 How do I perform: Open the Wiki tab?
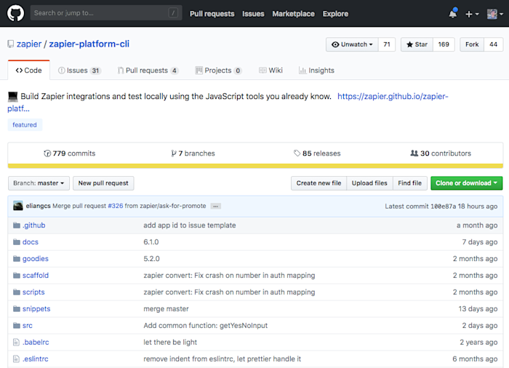(x=270, y=71)
